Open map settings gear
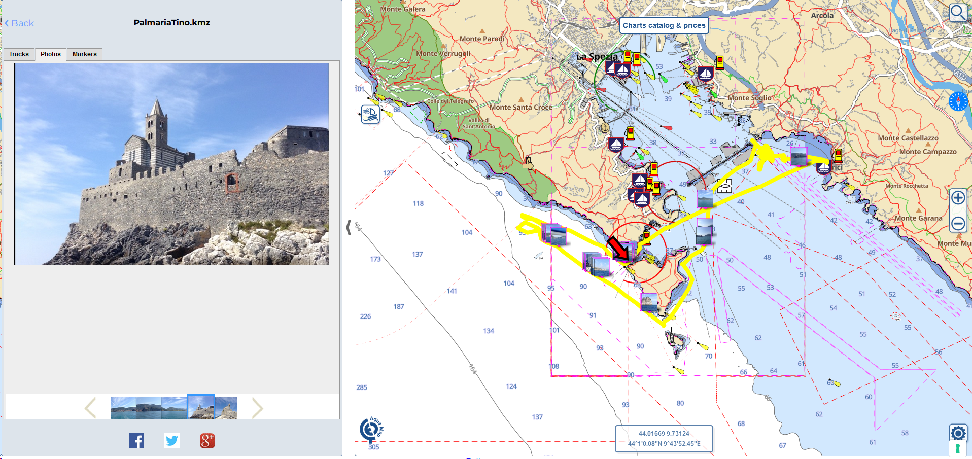Viewport: 972px width, 459px height. coord(958,433)
